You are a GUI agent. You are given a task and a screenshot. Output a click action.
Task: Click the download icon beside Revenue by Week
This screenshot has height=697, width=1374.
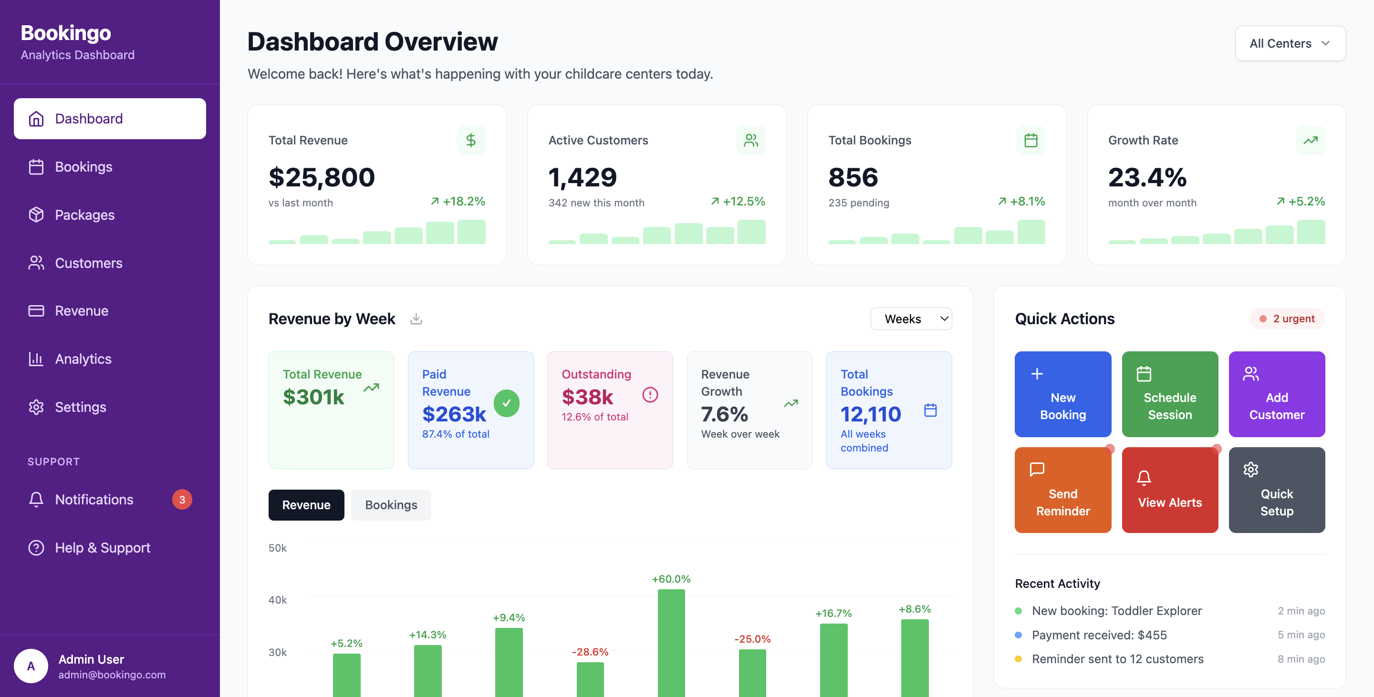click(416, 318)
